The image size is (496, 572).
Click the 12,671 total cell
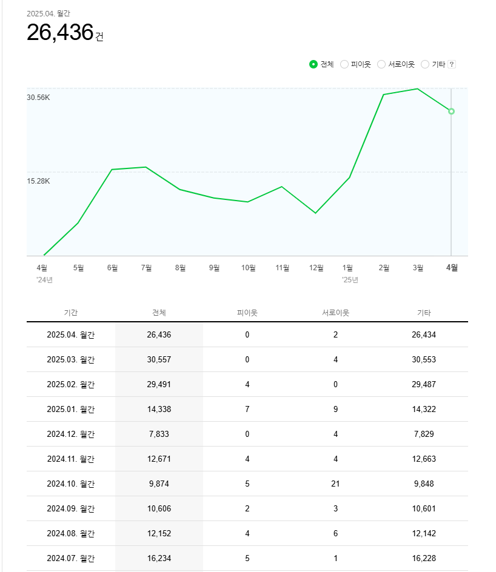159,459
